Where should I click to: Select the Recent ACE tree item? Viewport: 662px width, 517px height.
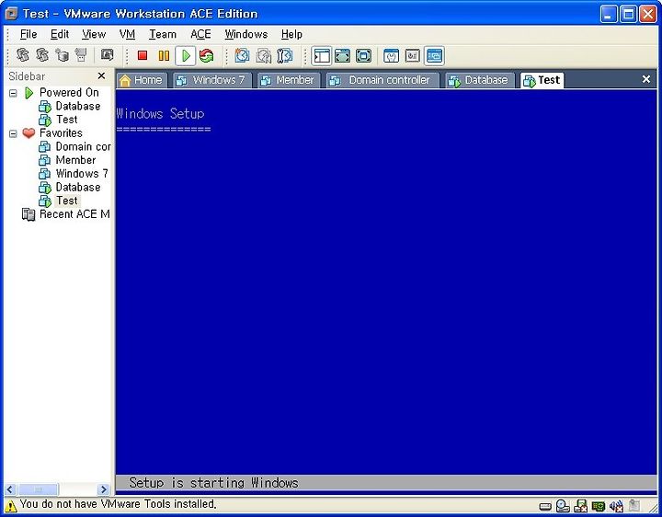tap(66, 214)
